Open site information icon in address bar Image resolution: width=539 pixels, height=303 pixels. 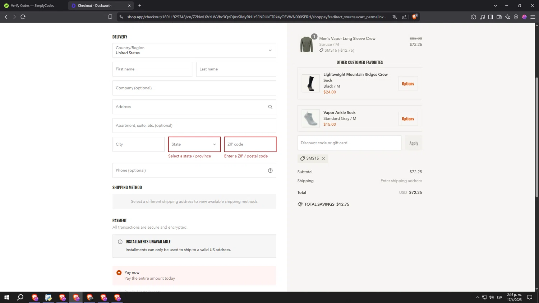point(121,17)
